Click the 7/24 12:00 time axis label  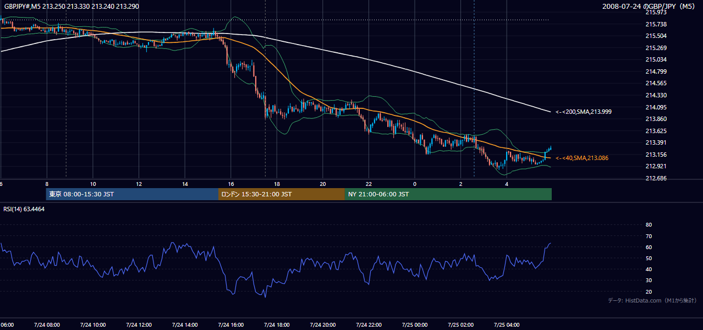click(x=139, y=324)
